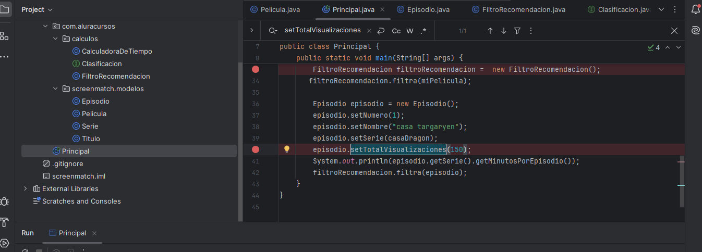Open search history magnifier dropdown
702x252 pixels.
pos(273,31)
